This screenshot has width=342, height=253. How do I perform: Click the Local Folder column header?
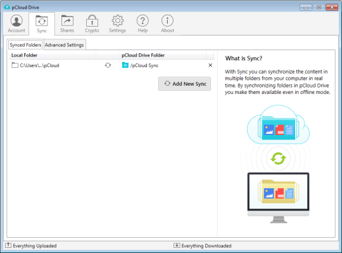tap(53, 55)
